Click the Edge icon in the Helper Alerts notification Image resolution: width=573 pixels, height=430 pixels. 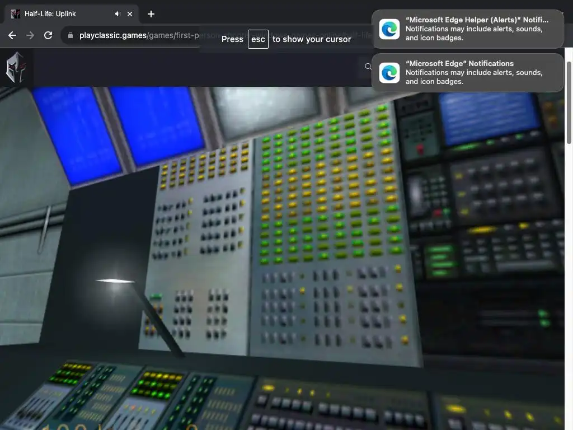pos(389,29)
